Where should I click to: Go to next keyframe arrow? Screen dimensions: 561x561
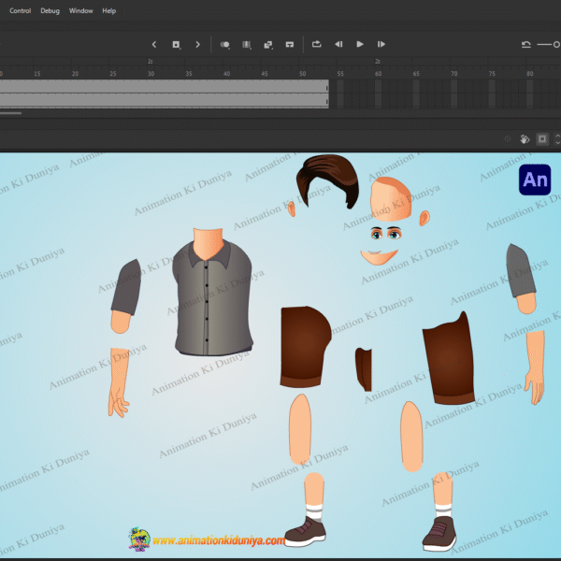point(197,44)
